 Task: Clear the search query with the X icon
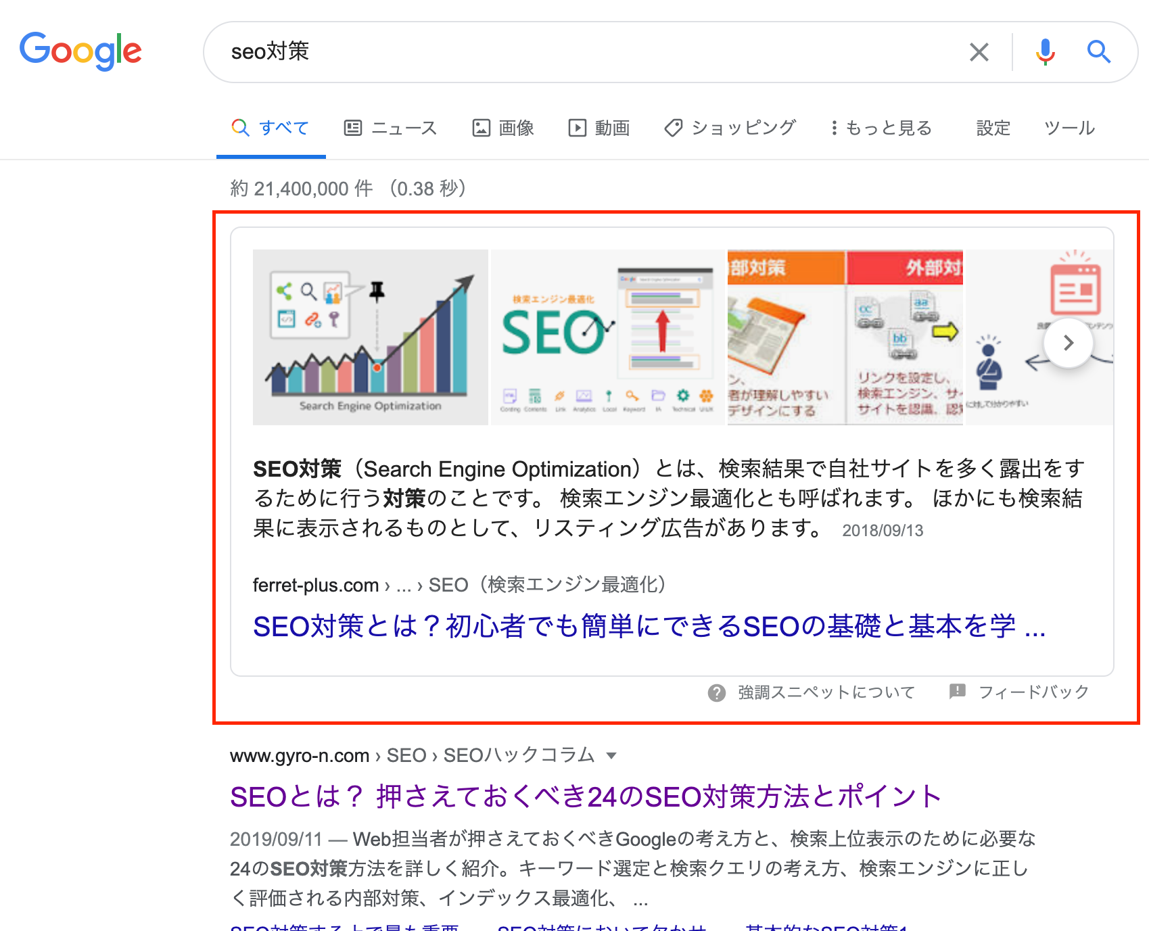(979, 51)
